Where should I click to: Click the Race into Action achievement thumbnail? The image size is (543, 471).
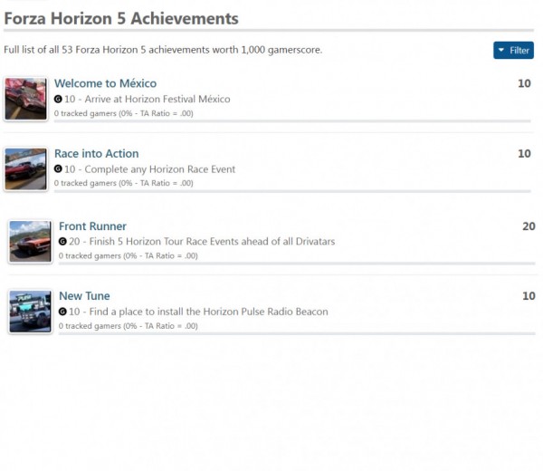coord(25,169)
